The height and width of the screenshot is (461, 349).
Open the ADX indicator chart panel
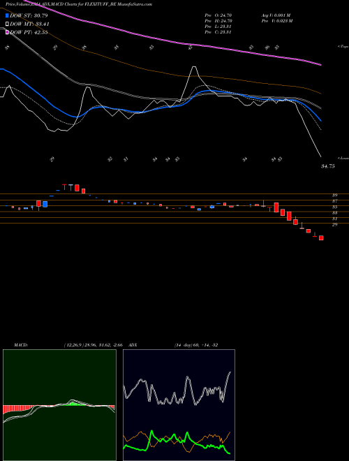[179, 405]
